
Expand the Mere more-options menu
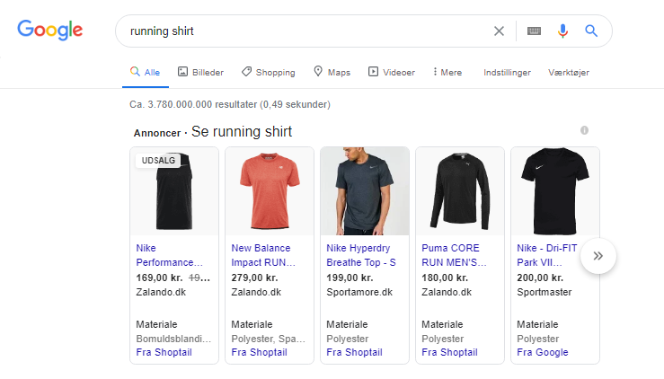point(447,73)
